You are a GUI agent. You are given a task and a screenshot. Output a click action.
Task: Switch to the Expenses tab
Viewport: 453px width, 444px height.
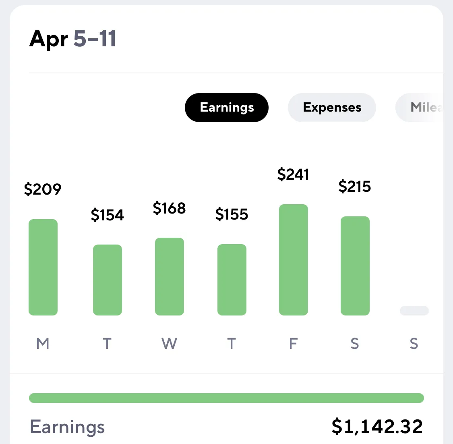pyautogui.click(x=332, y=108)
